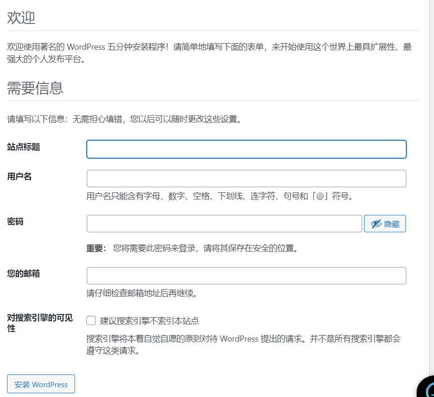Click the 您的邮箱 input field
Viewport: 434px width, 397px height.
[246, 276]
